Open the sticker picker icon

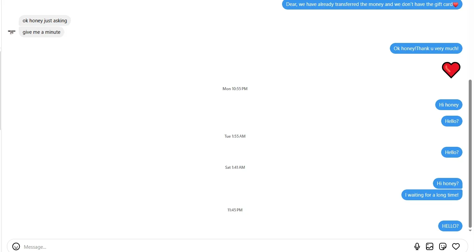click(x=443, y=246)
